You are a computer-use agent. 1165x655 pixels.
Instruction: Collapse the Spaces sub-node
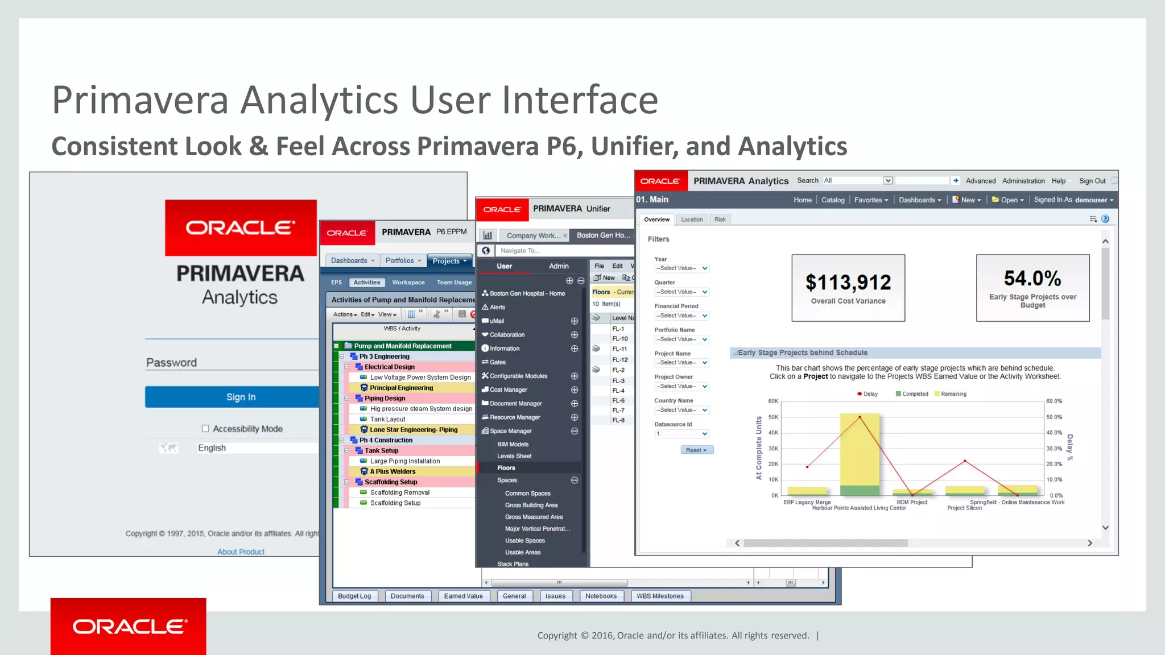click(575, 480)
